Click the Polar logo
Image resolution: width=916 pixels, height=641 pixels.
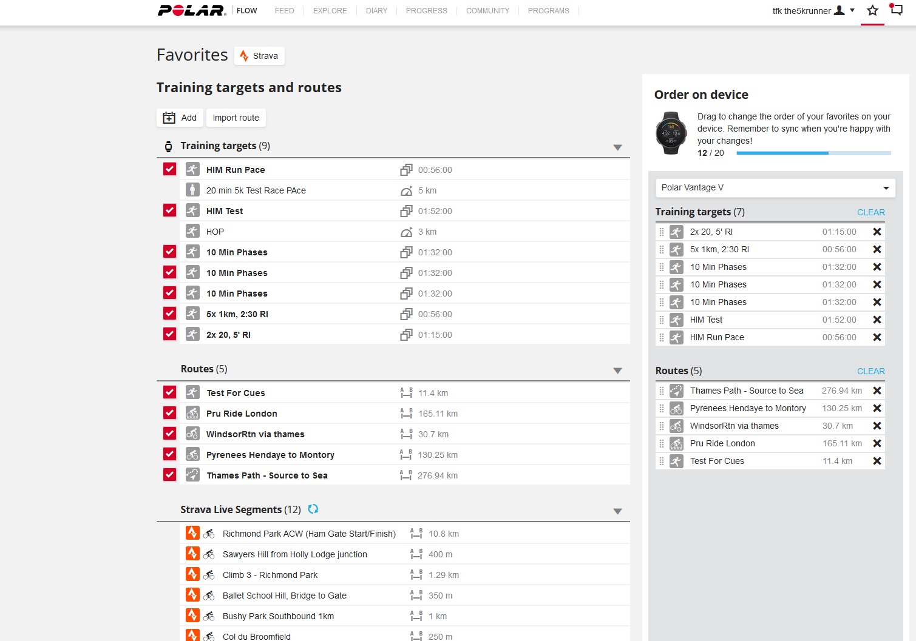[191, 10]
